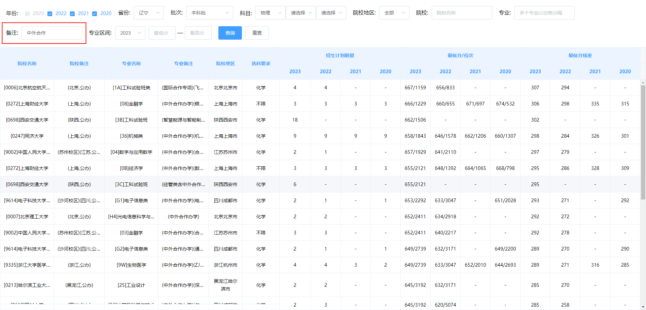The width and height of the screenshot is (646, 310).
Task: Click the 院校名称 school name input field
Action: [x=462, y=12]
